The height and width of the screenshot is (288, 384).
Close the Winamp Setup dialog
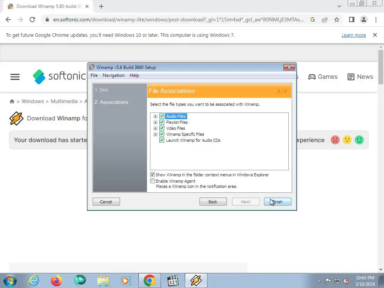tap(289, 67)
